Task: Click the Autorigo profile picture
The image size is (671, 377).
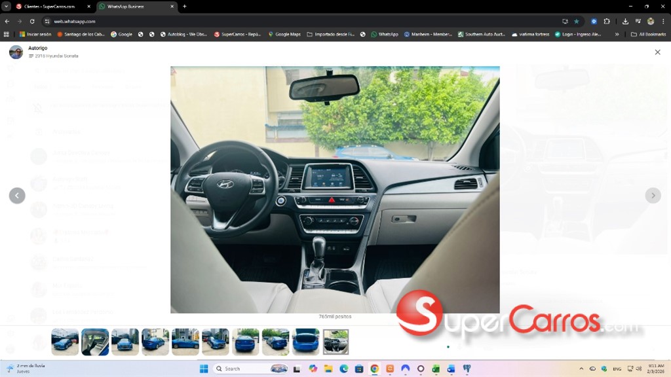Action: [16, 52]
